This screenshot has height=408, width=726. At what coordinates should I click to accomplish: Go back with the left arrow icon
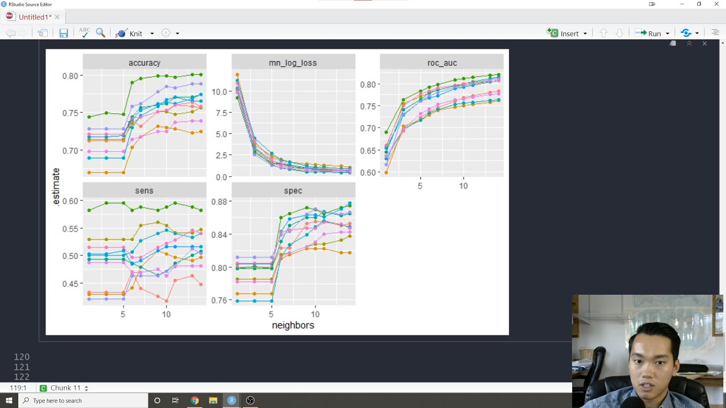click(10, 33)
